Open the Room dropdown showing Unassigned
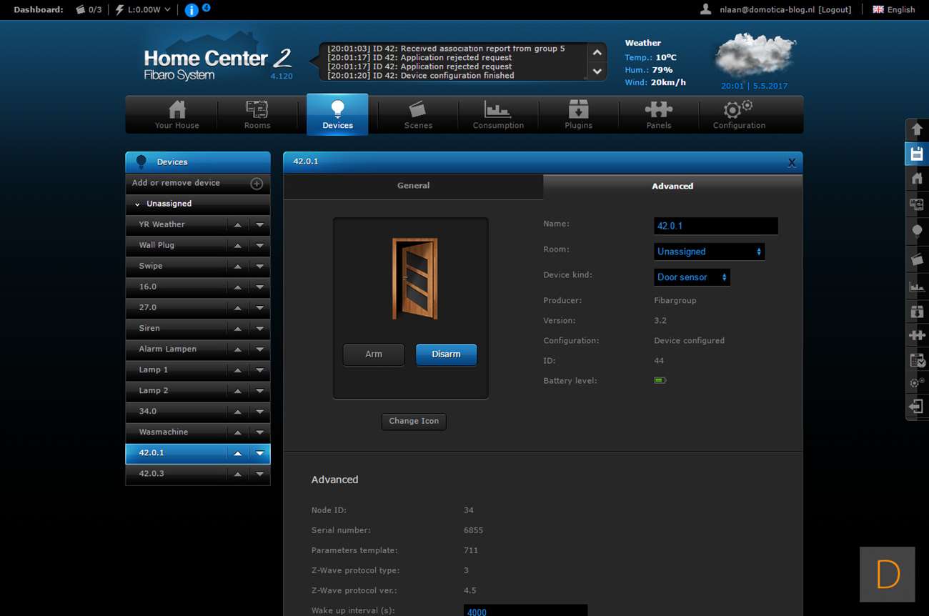Screen dimensions: 929x616 [x=709, y=252]
